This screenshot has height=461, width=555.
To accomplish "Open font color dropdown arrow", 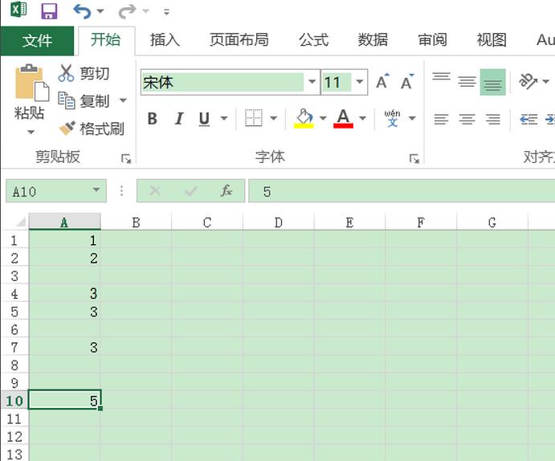I will pos(362,118).
